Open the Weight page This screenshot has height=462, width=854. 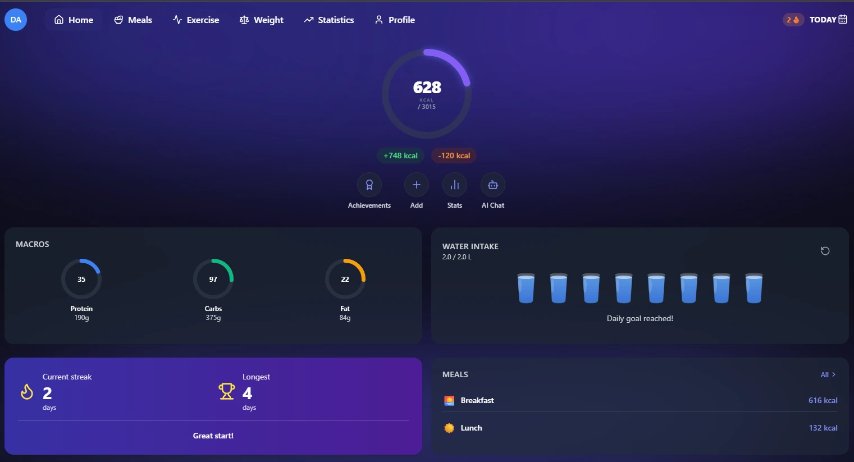(262, 20)
